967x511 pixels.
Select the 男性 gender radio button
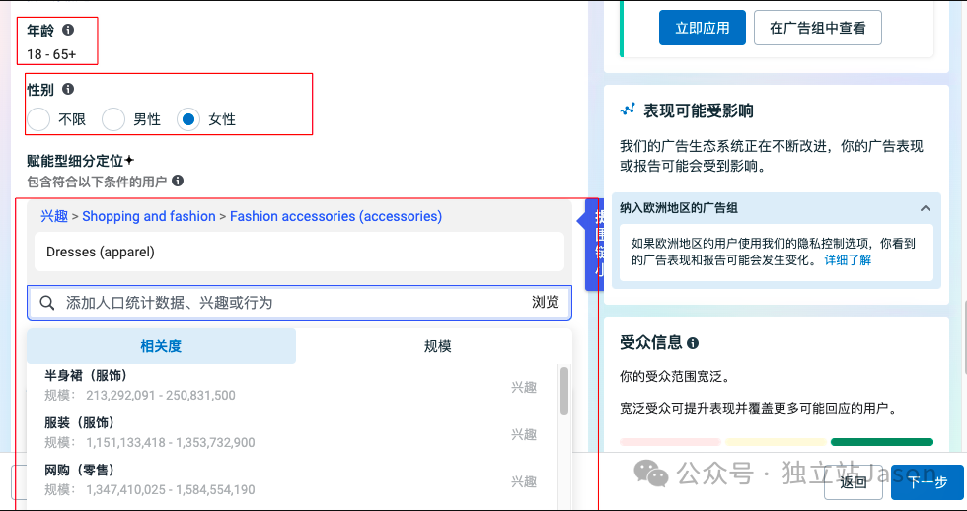click(113, 119)
